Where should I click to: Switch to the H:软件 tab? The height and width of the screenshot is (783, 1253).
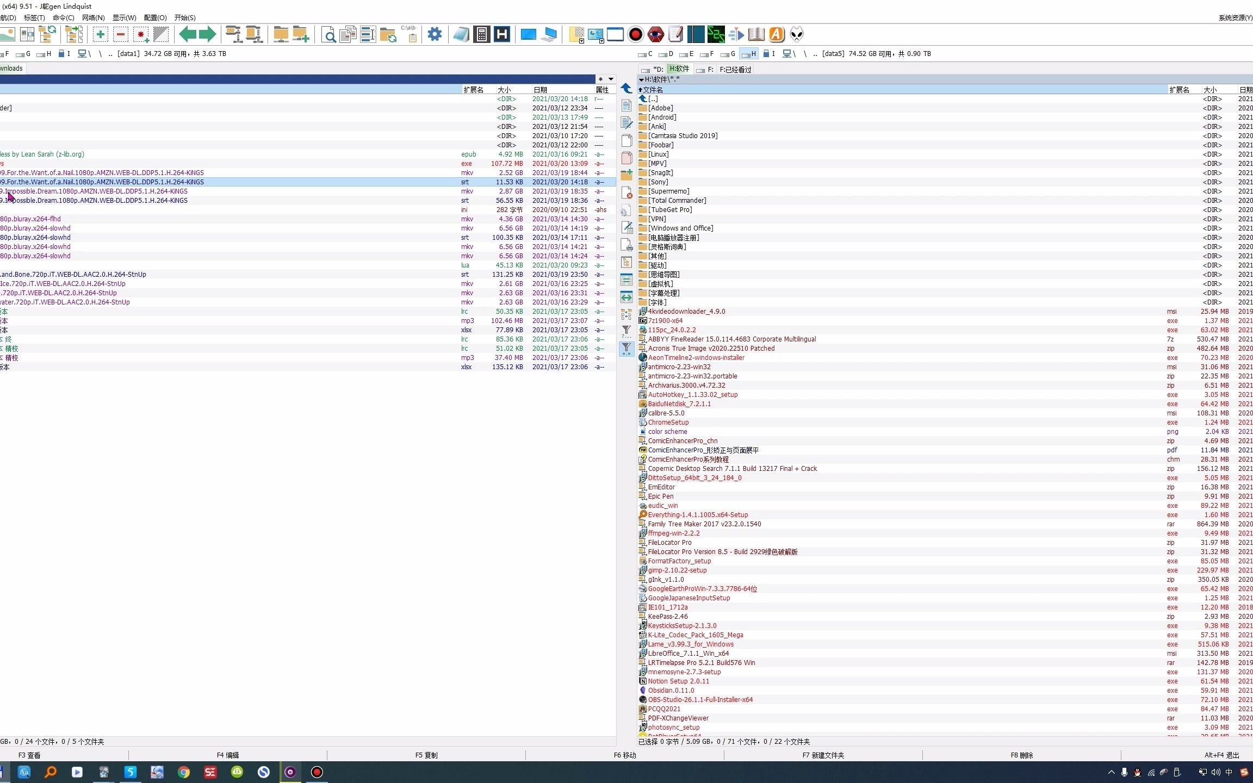coord(679,69)
